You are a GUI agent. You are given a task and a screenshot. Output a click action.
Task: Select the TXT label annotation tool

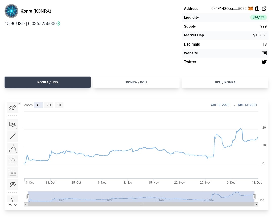(x=13, y=124)
